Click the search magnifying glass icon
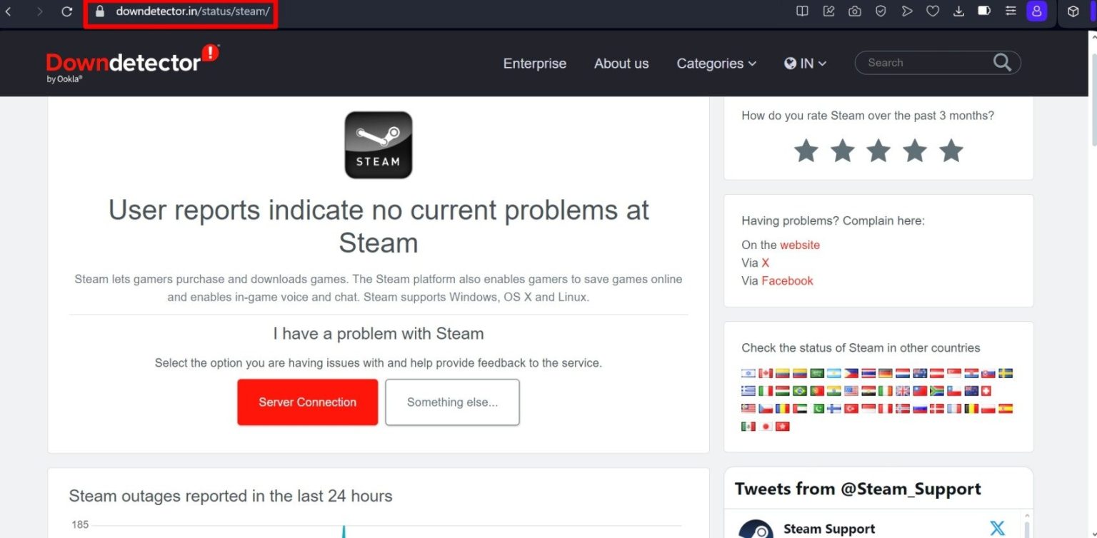 click(1001, 63)
